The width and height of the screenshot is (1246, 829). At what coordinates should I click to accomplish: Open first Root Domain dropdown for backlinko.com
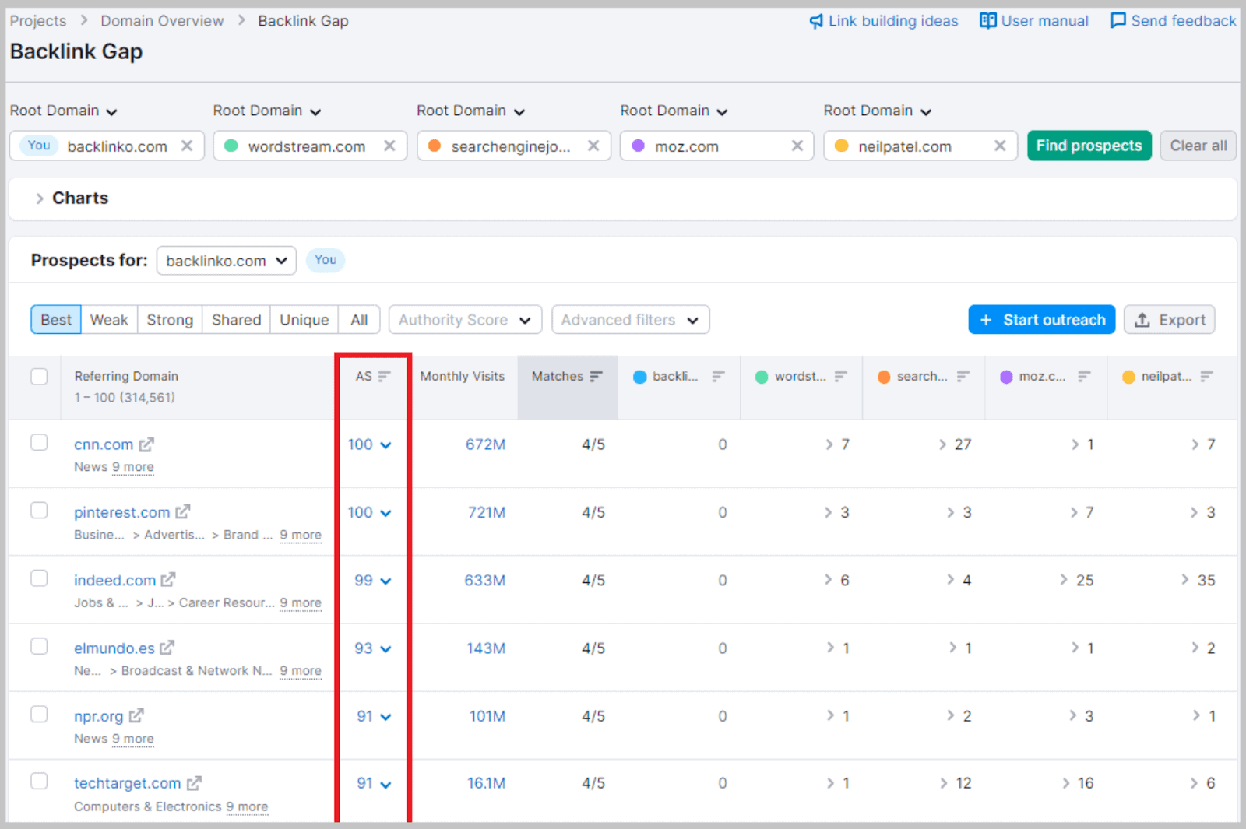click(64, 111)
